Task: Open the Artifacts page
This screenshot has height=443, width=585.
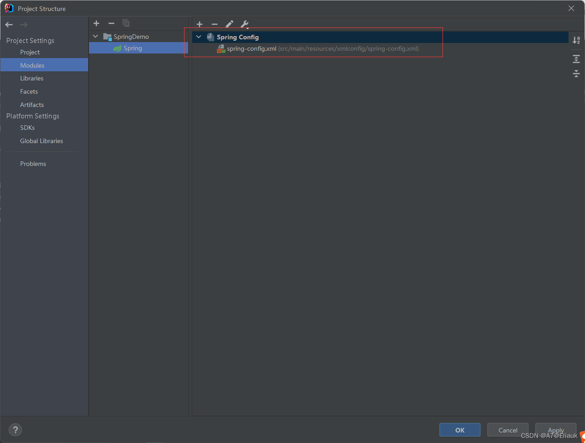Action: 44,105
